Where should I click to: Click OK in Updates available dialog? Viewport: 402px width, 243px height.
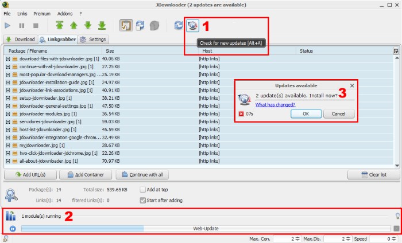306,114
